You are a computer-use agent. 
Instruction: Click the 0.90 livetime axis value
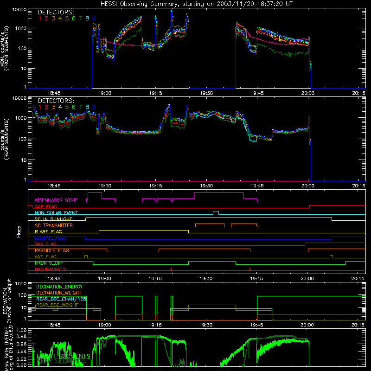(x=21, y=365)
